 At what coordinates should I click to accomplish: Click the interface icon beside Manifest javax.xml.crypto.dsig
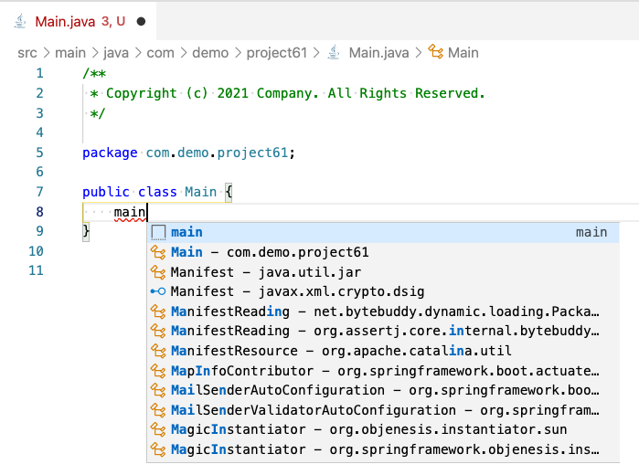click(159, 291)
